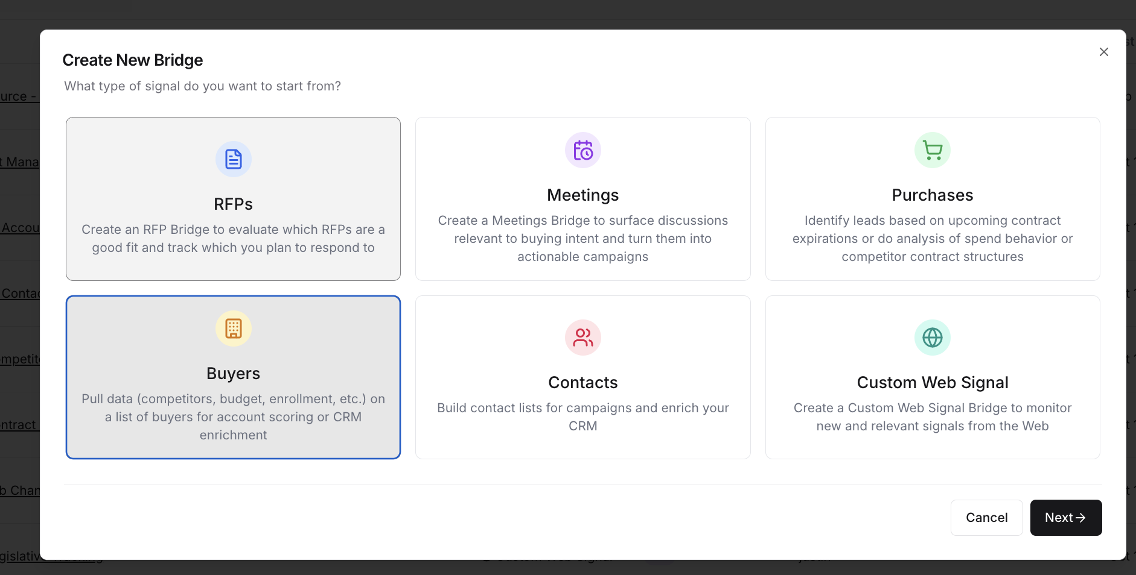Select the RFPs signal type card
Image resolution: width=1136 pixels, height=575 pixels.
click(233, 199)
